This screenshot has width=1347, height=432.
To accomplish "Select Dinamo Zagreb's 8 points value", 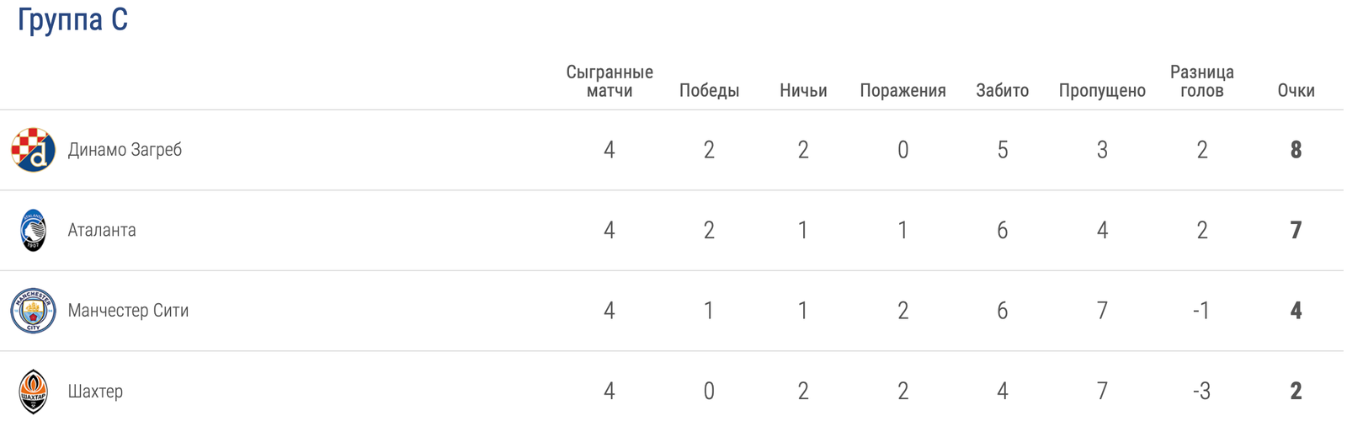I will pyautogui.click(x=1296, y=150).
